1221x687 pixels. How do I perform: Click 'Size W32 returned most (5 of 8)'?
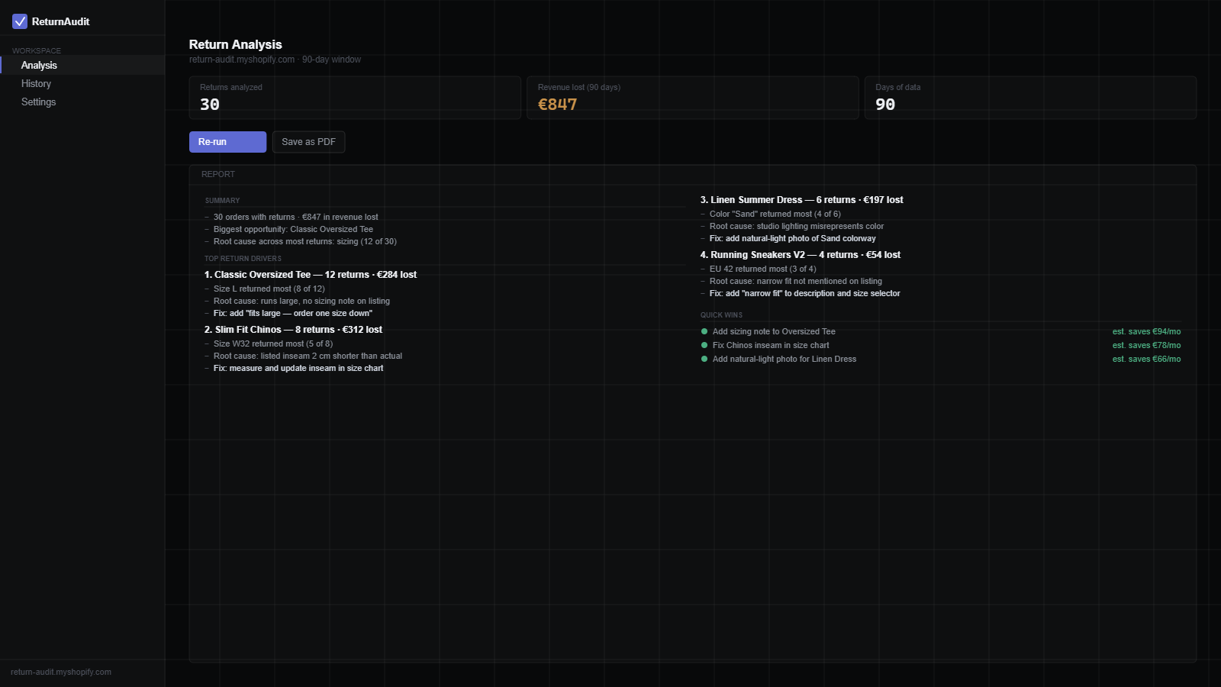(x=273, y=343)
